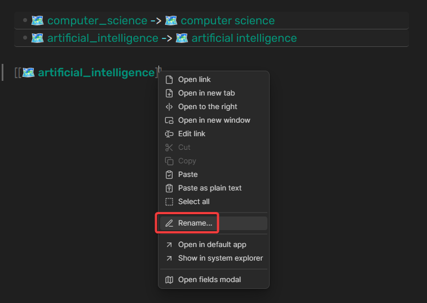Image resolution: width=427 pixels, height=303 pixels.
Task: Click the Show in system explorer arrow icon
Action: point(169,258)
